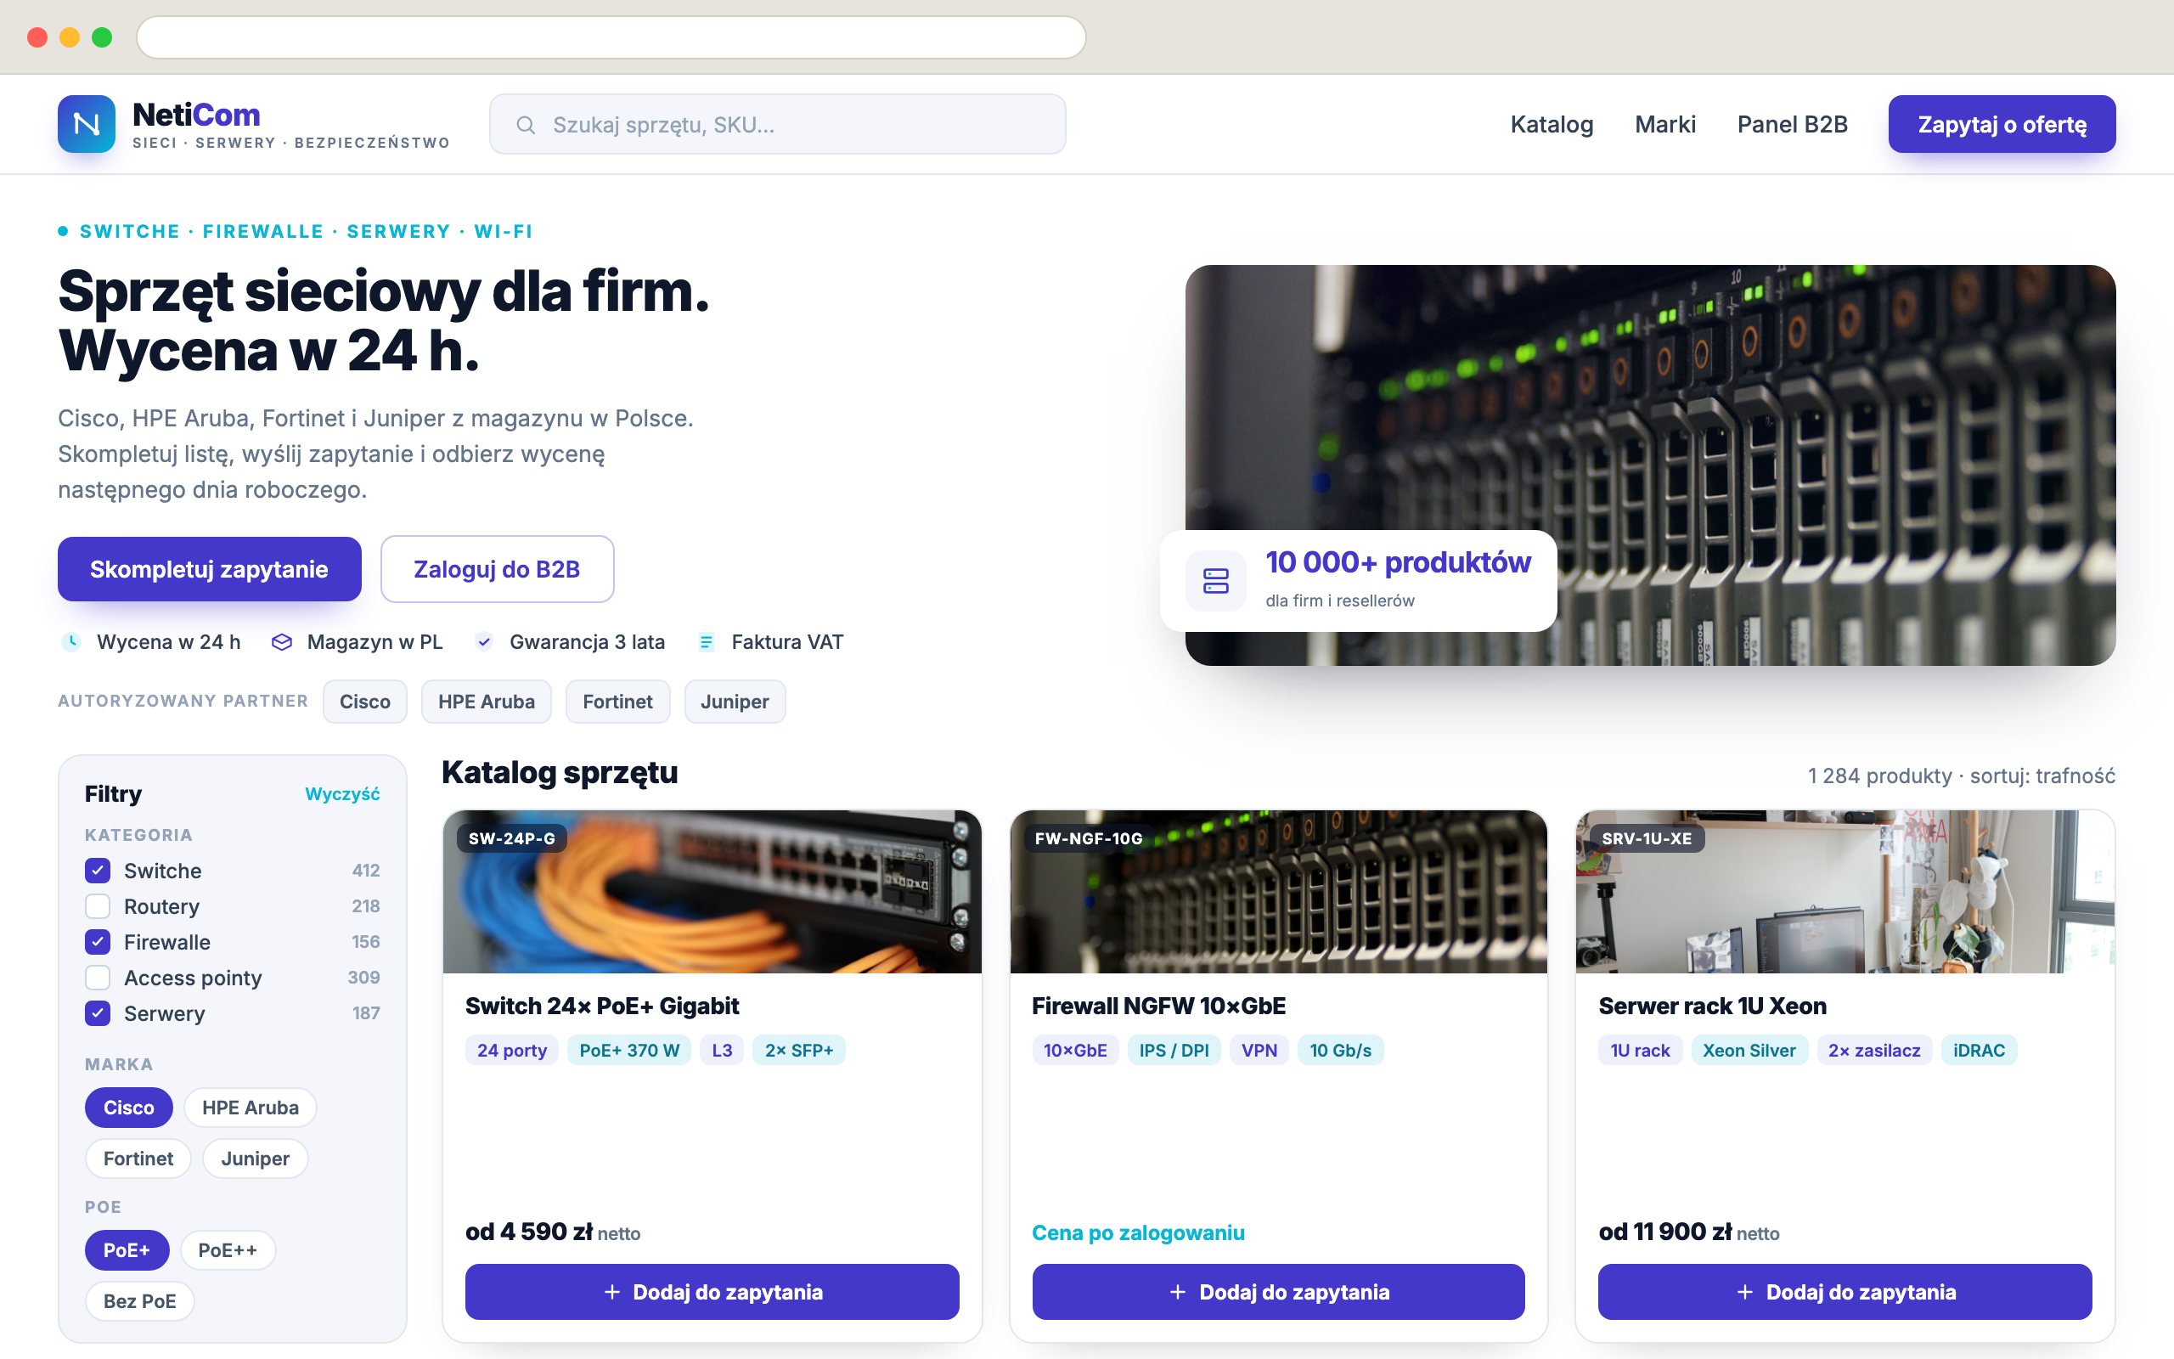Click the NetiCom logo icon
This screenshot has height=1359, width=2174.
point(87,124)
